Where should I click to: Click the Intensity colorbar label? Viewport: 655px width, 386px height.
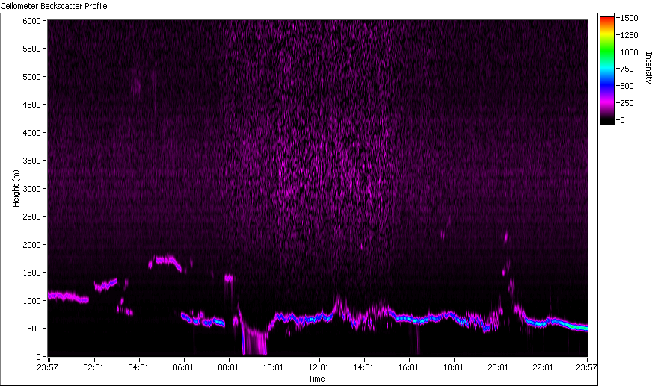click(648, 68)
